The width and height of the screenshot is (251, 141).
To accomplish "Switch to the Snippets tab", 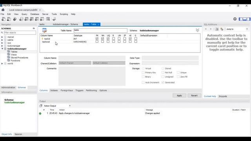I will (x=223, y=96).
